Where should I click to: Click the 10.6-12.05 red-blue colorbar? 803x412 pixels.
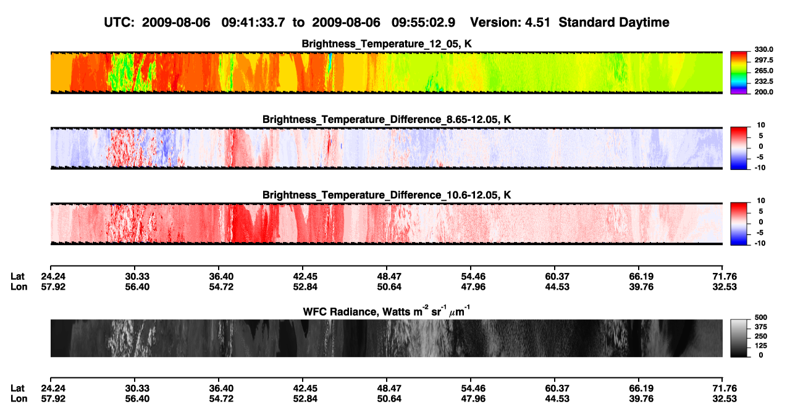coord(738,224)
